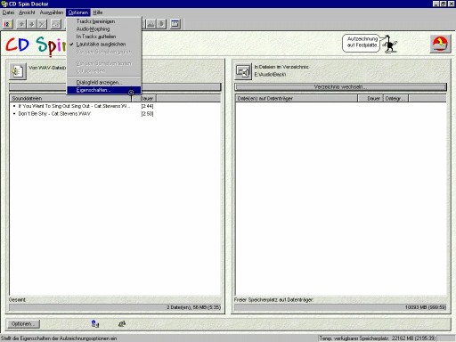Click the X delete track toolbar icon

[42, 24]
